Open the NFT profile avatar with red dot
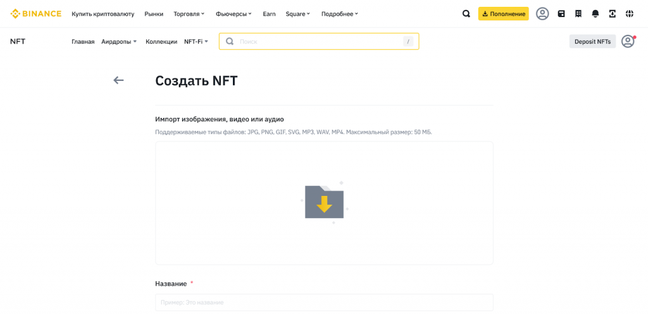This screenshot has width=648, height=314. 628,41
